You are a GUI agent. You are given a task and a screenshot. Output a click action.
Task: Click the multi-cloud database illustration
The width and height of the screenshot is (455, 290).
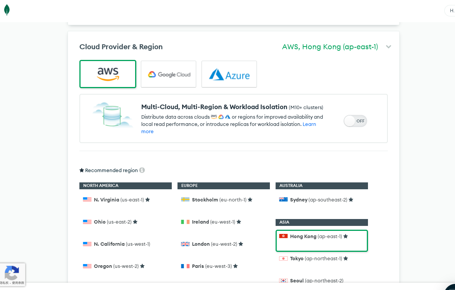[x=112, y=115]
